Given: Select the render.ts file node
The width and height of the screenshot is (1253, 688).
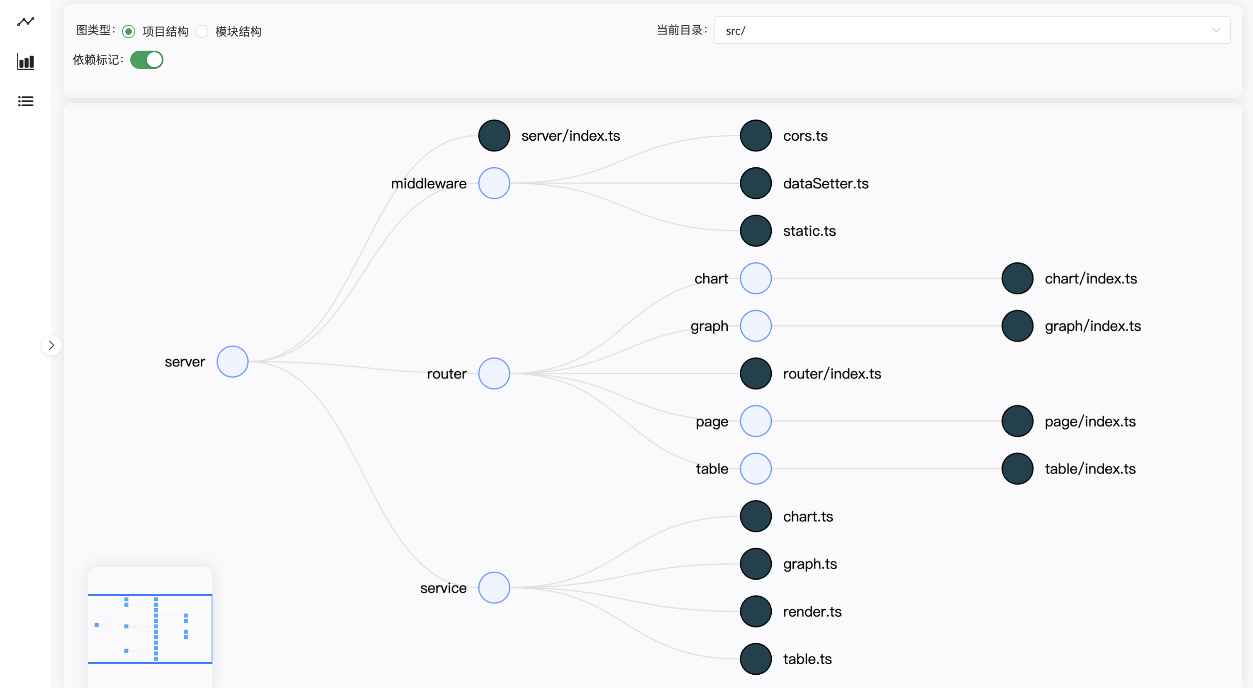Looking at the screenshot, I should coord(756,612).
